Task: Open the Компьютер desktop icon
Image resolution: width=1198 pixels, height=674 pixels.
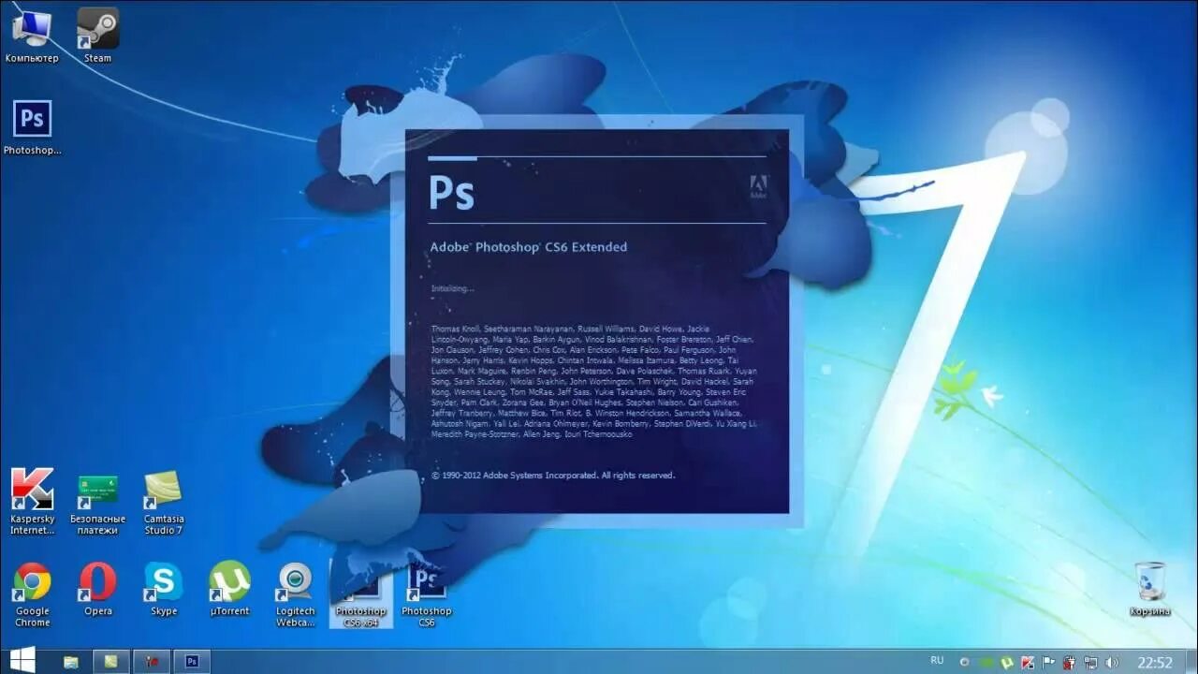Action: (x=32, y=37)
